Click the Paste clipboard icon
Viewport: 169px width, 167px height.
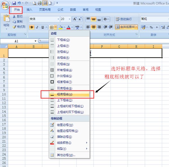(x=6, y=18)
